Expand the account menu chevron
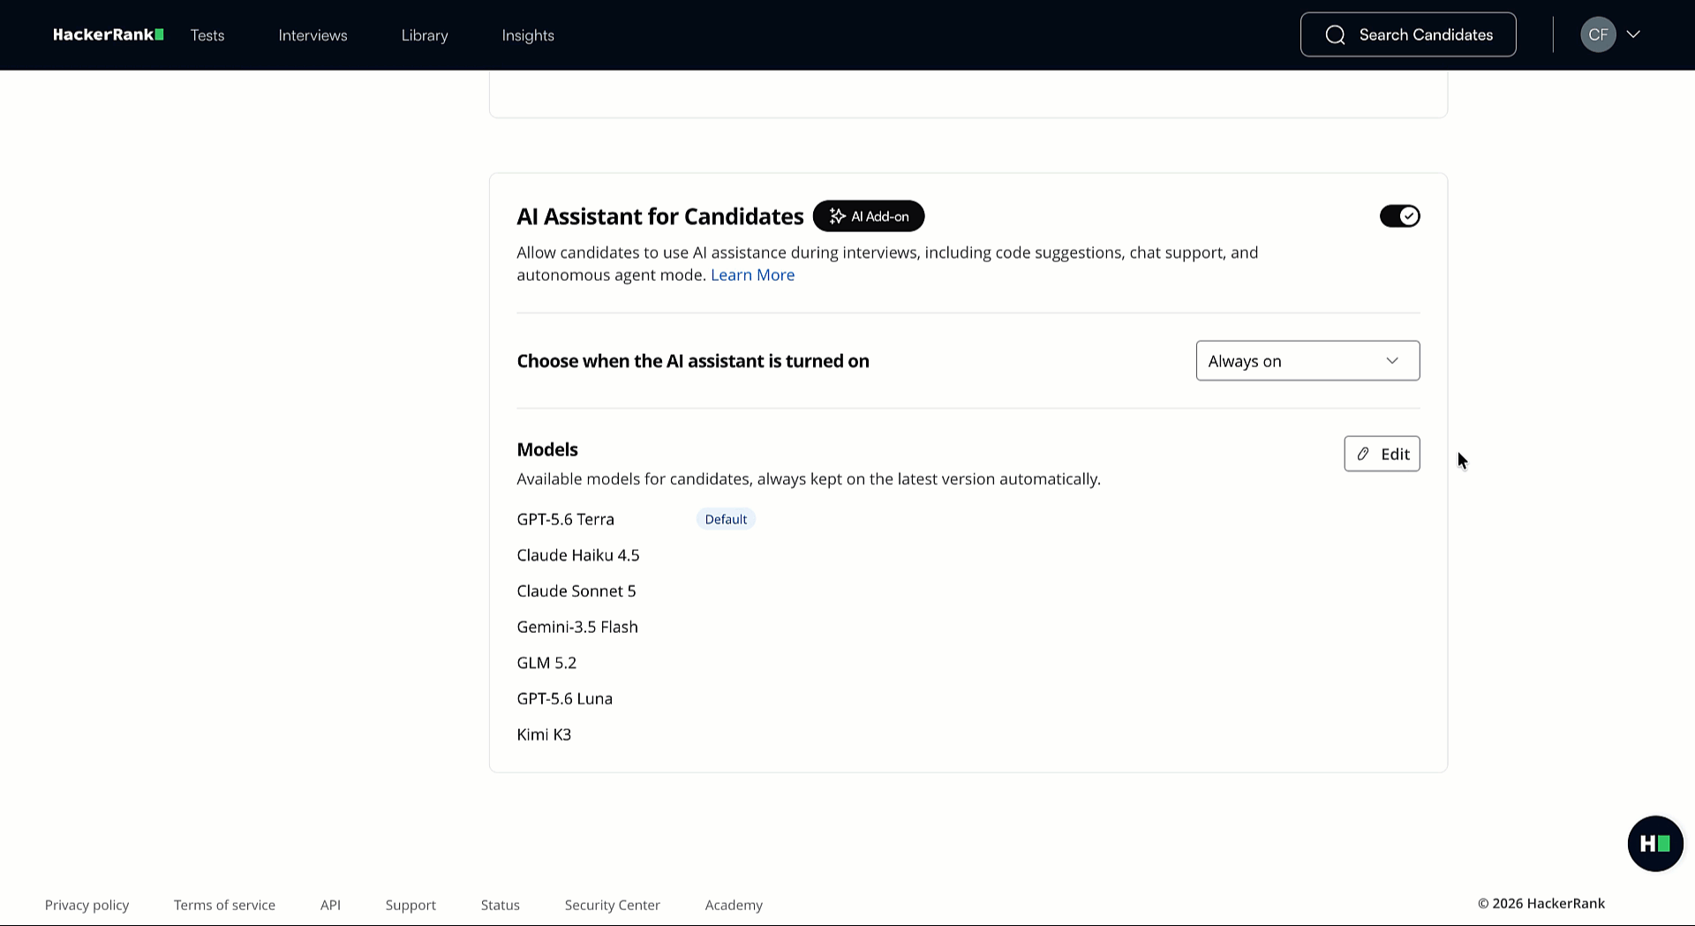 [x=1633, y=34]
